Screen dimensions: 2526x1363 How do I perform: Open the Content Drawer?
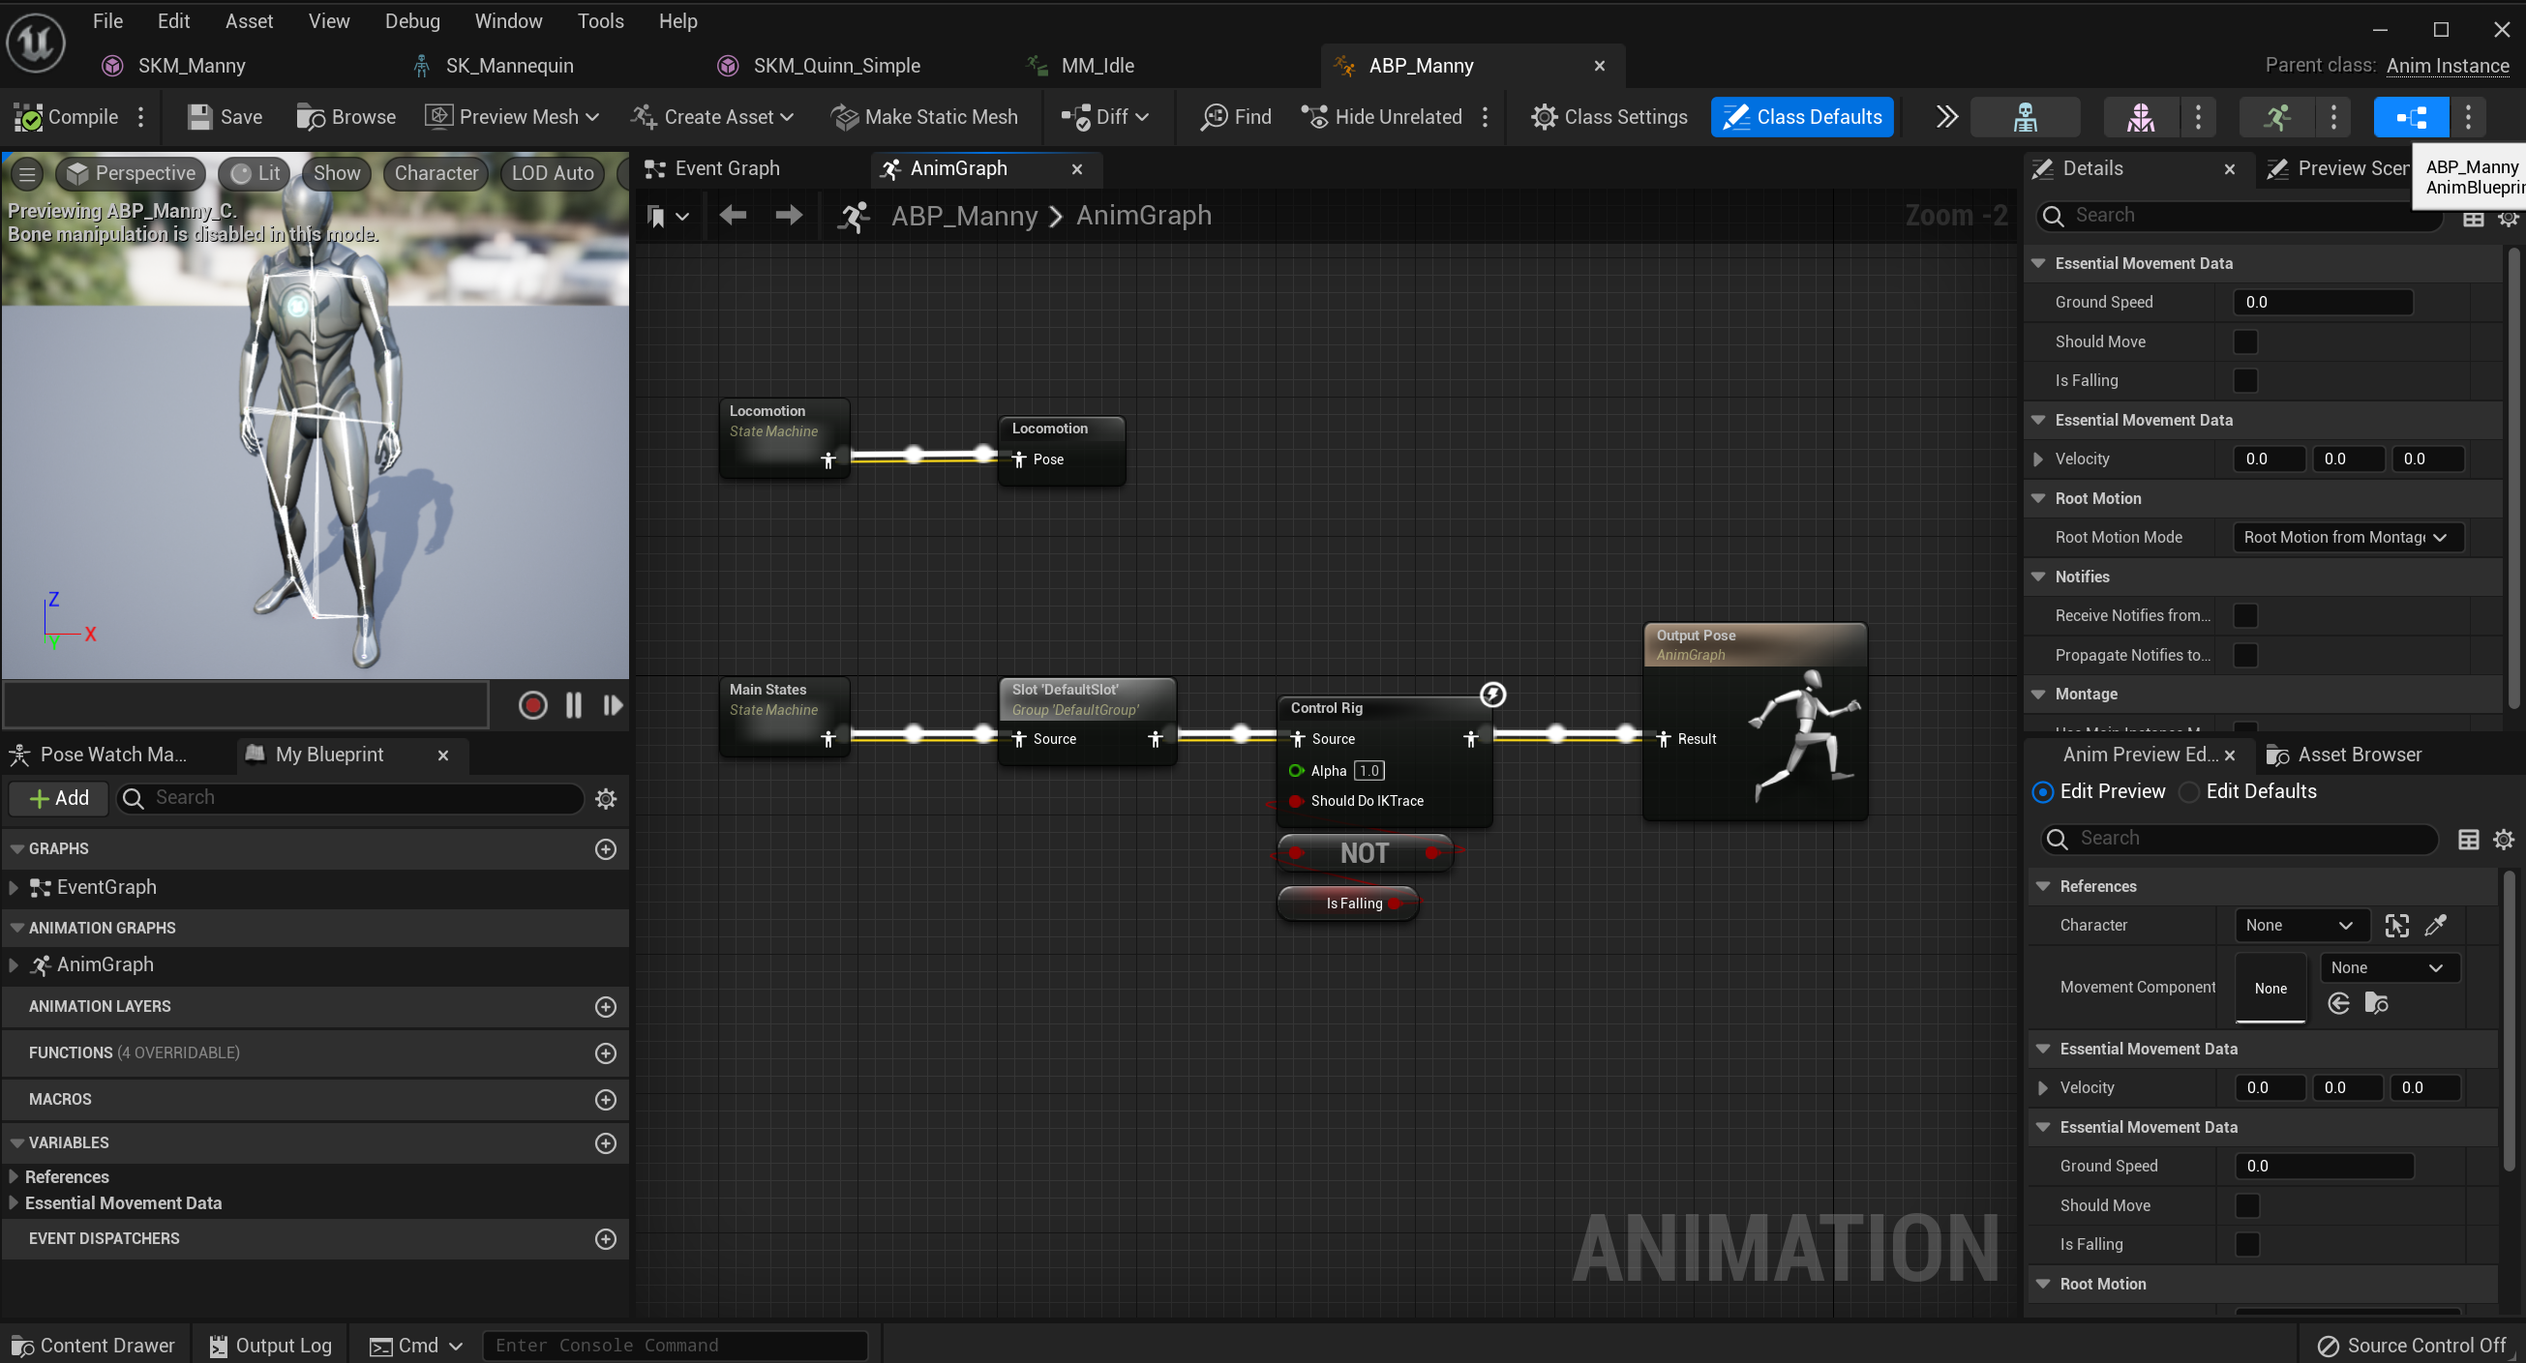click(94, 1346)
